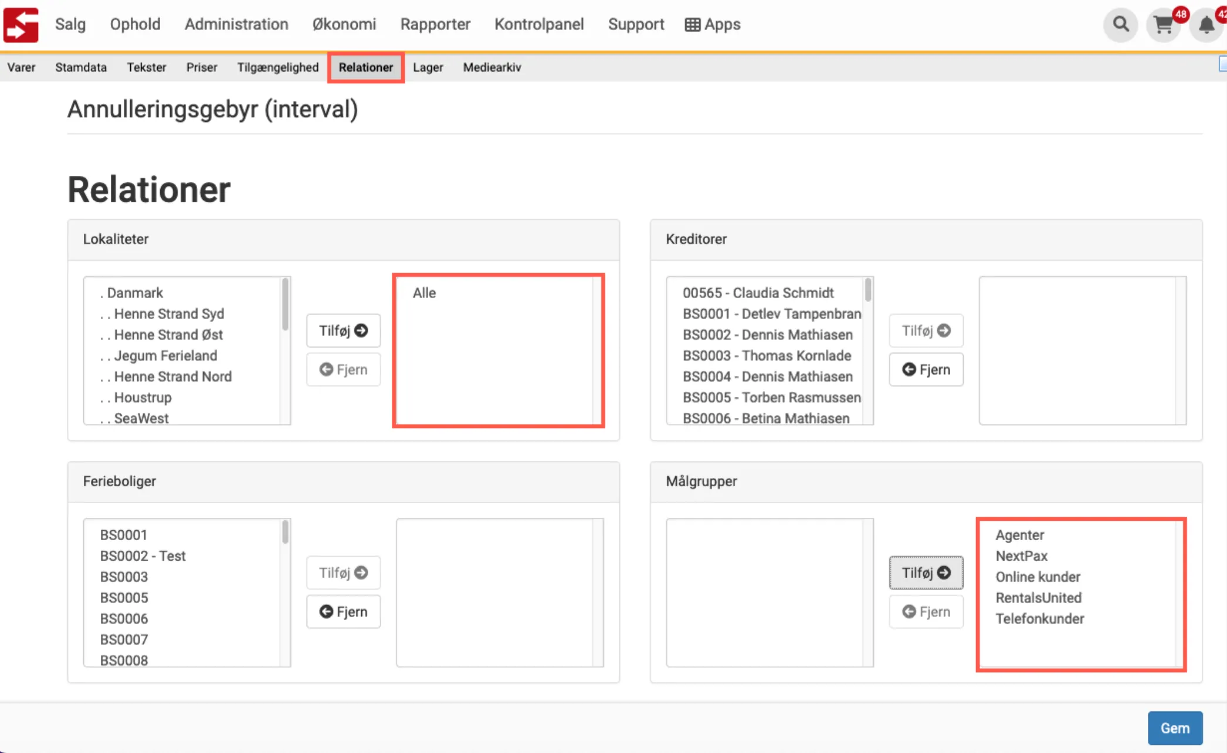Open the notifications bell icon

(1206, 25)
